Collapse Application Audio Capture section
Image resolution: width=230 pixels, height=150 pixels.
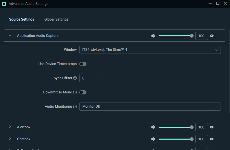pyautogui.click(x=10, y=36)
